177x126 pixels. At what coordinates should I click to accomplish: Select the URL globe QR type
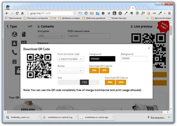coord(15,34)
